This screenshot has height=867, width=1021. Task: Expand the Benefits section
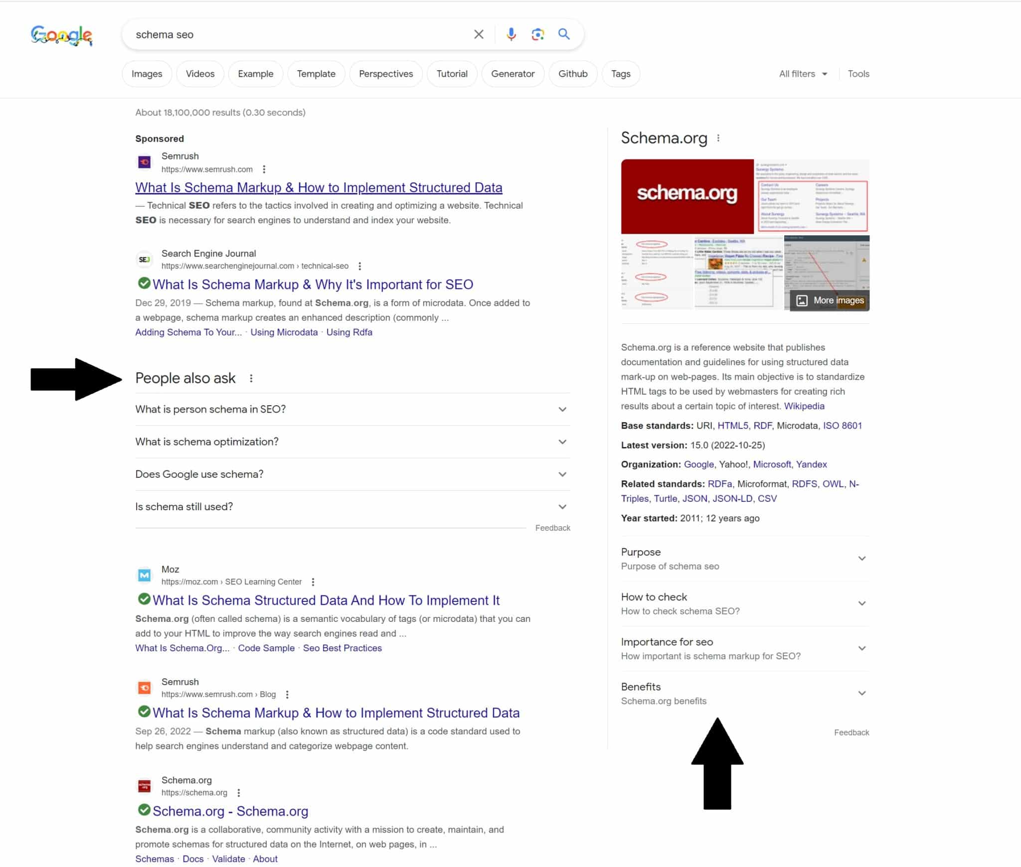pyautogui.click(x=745, y=694)
